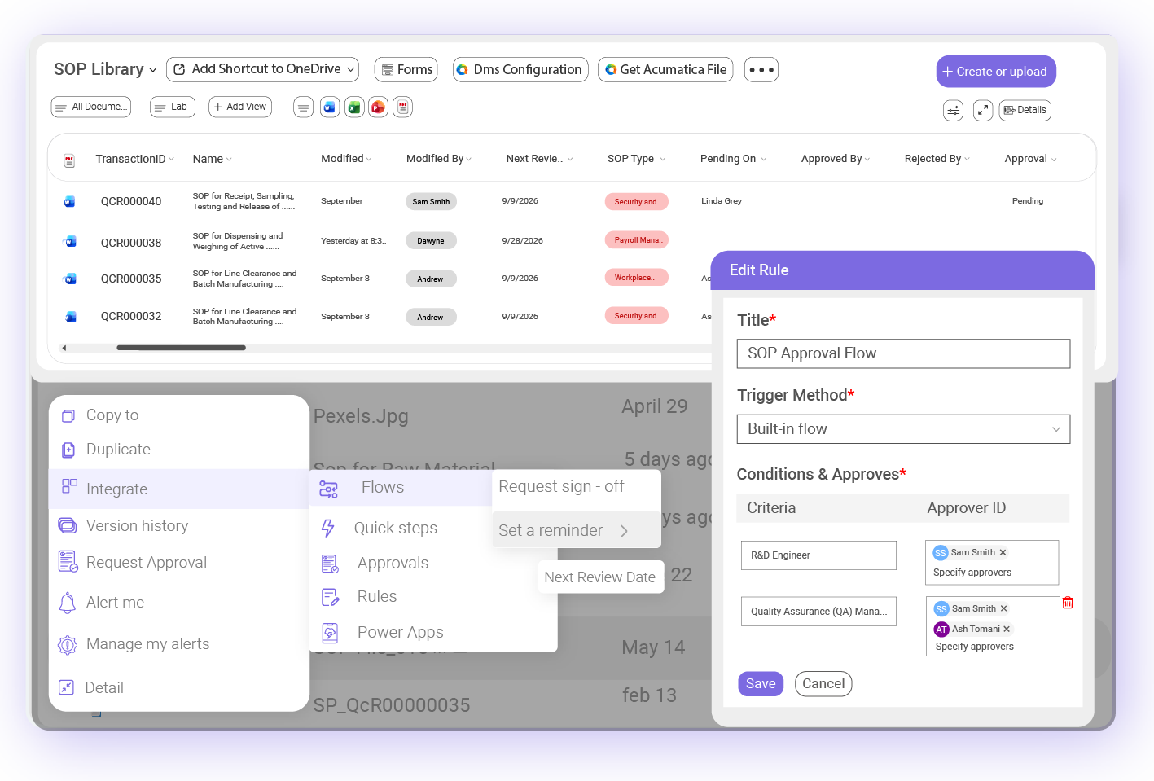Filter documents by PDF file icon
The width and height of the screenshot is (1154, 781).
click(402, 107)
